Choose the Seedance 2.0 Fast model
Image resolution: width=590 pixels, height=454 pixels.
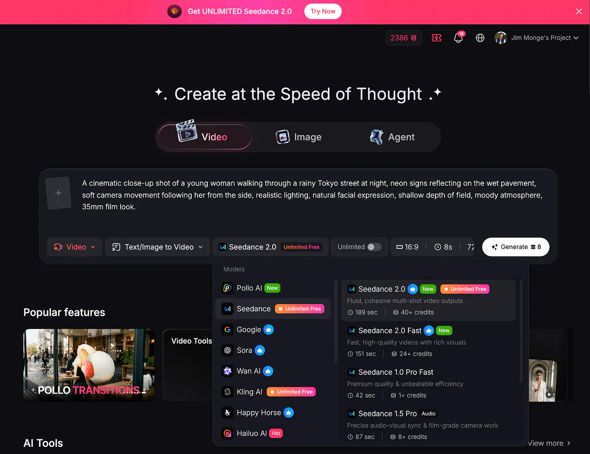(428, 342)
